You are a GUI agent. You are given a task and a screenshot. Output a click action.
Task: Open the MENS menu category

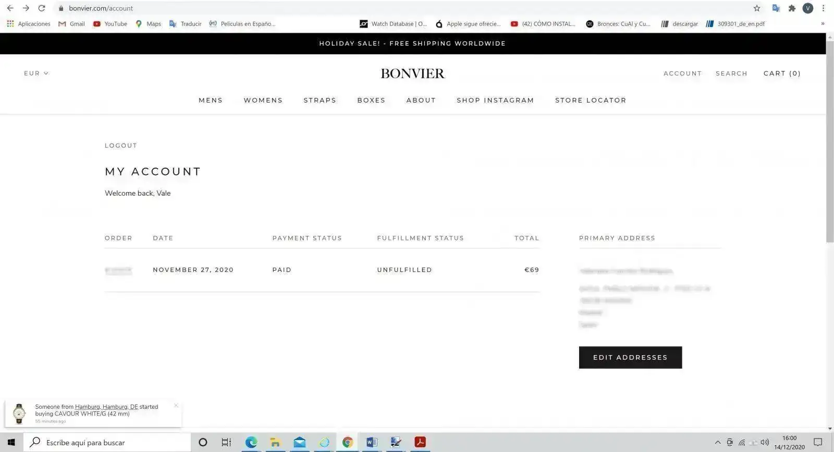point(211,100)
